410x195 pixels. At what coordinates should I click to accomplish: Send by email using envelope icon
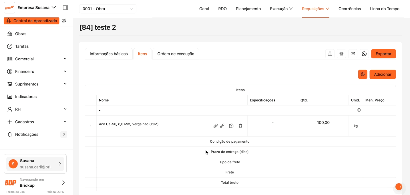pos(353,54)
